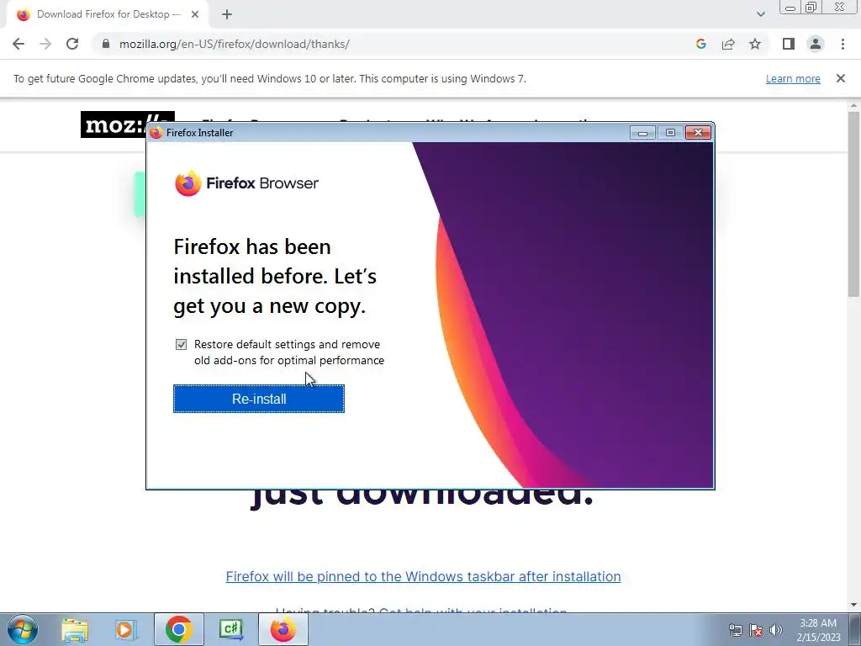
Task: Click the mozilla logo on the page
Action: click(x=128, y=124)
